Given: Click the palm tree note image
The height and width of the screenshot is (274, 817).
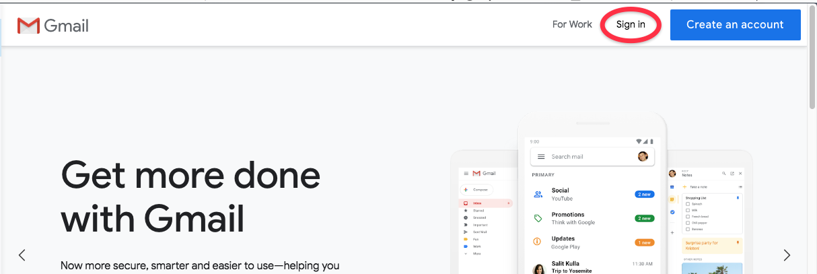Looking at the screenshot, I should pyautogui.click(x=712, y=269).
